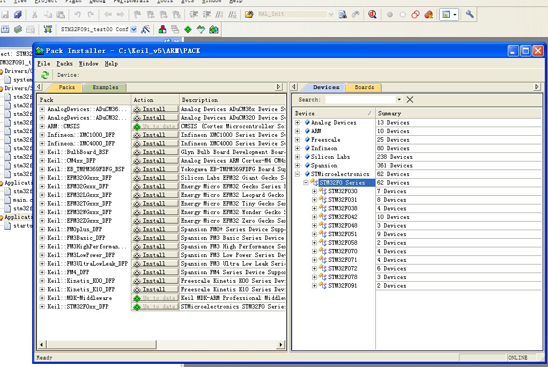Viewport: 548px width, 367px height.
Task: Select the STM32F072 device row
Action: pos(343,268)
